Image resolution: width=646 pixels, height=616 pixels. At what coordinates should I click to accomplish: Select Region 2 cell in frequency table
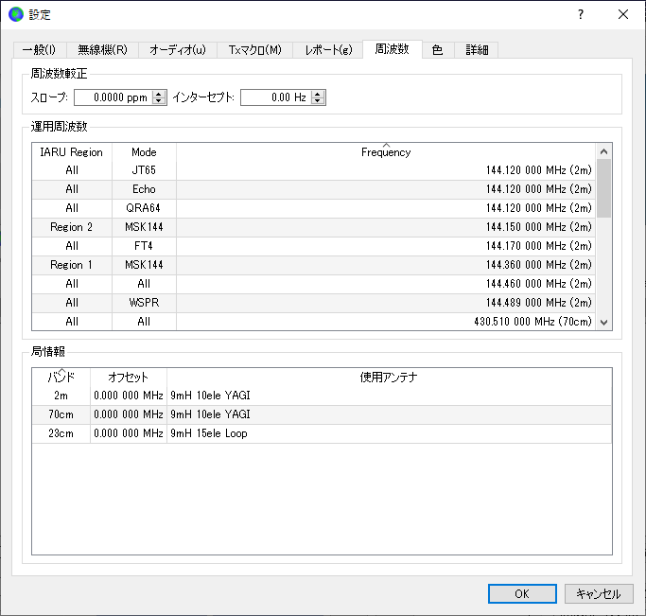pyautogui.click(x=72, y=227)
